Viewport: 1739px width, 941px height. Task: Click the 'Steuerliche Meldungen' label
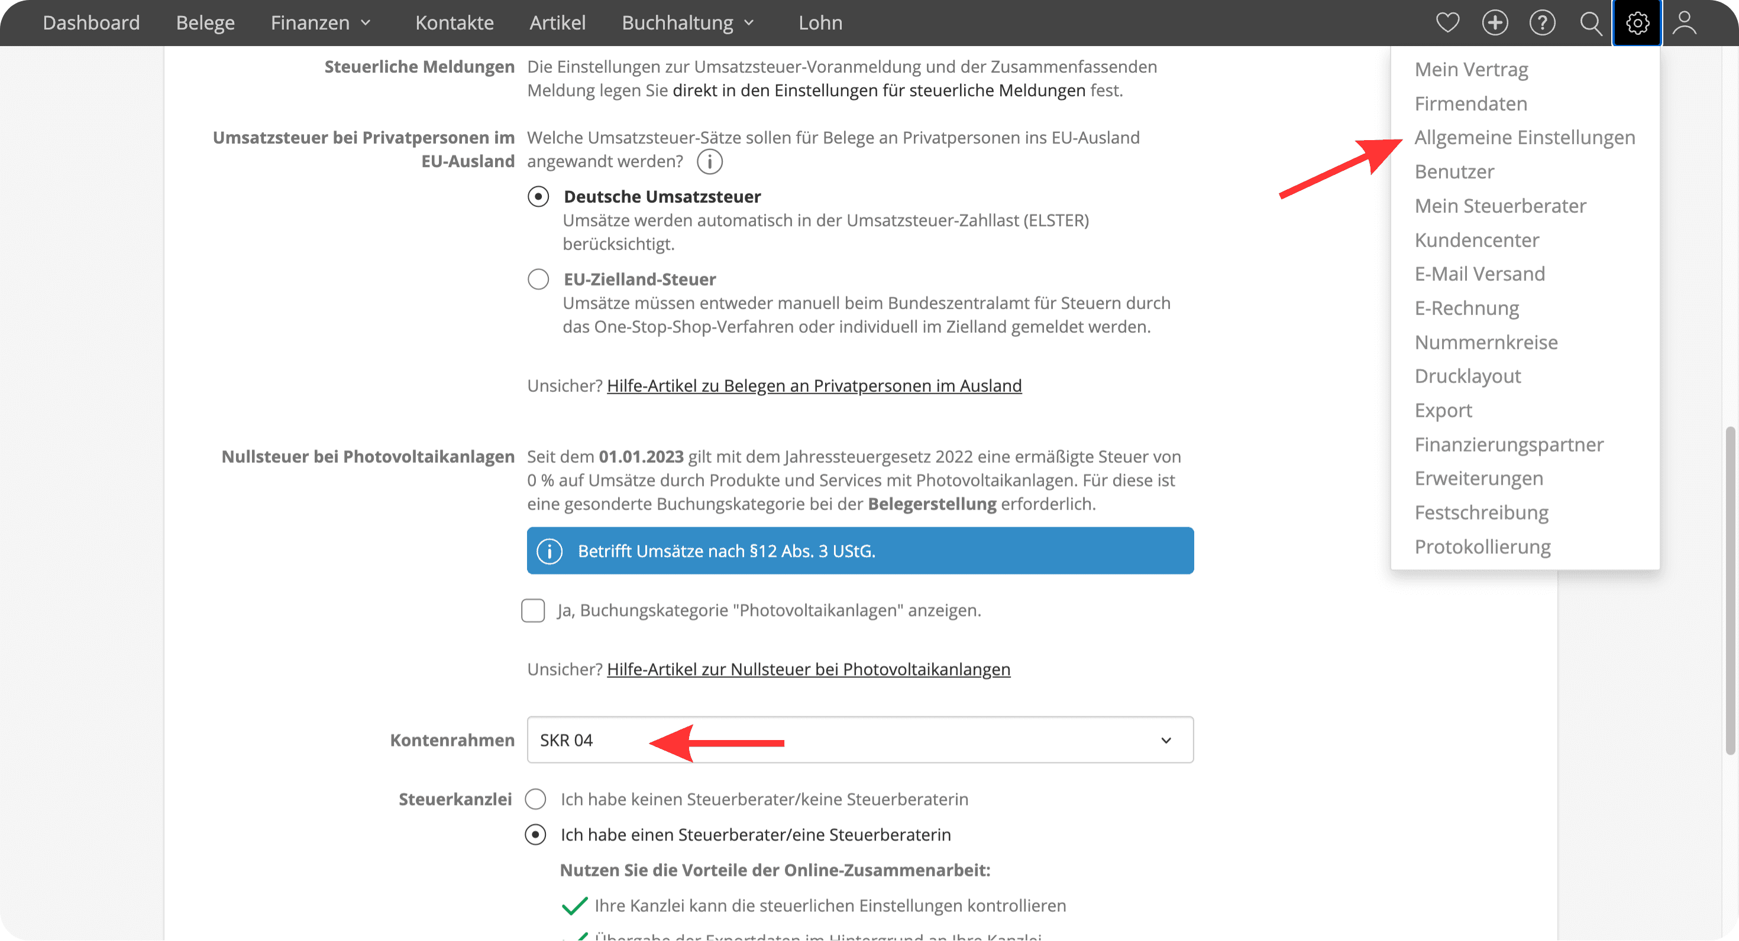[419, 67]
